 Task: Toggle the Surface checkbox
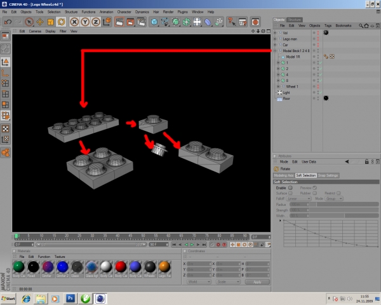click(290, 193)
